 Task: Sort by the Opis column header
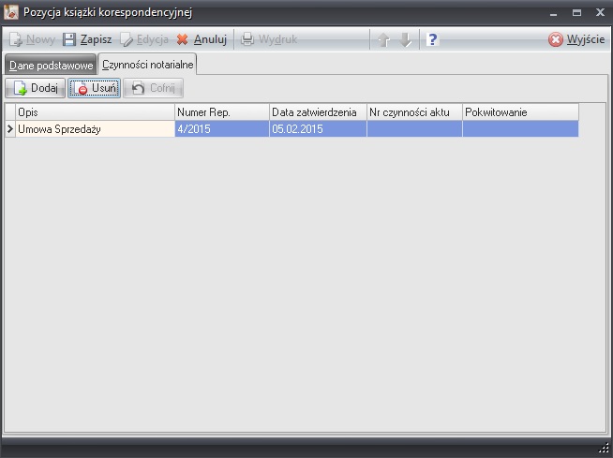tap(95, 112)
